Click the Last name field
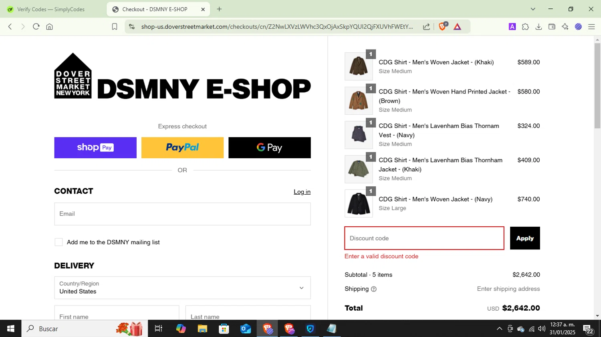 pyautogui.click(x=248, y=313)
